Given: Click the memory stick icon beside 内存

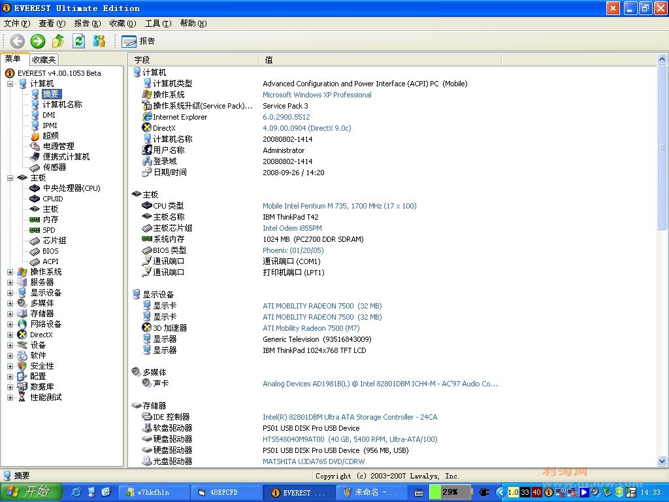Looking at the screenshot, I should 35,220.
